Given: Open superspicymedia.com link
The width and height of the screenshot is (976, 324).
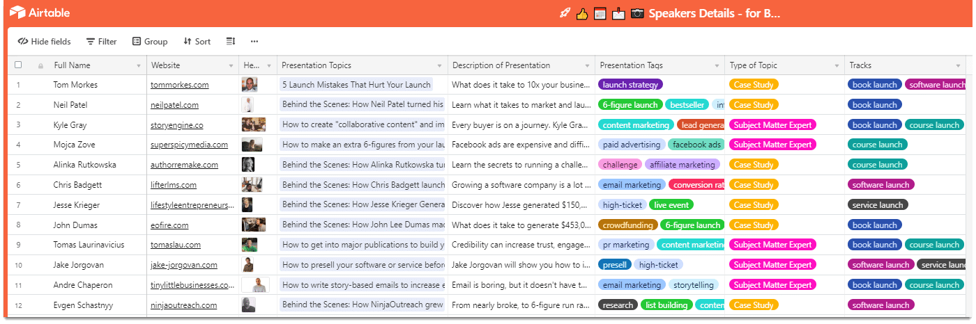Looking at the screenshot, I should coord(190,145).
